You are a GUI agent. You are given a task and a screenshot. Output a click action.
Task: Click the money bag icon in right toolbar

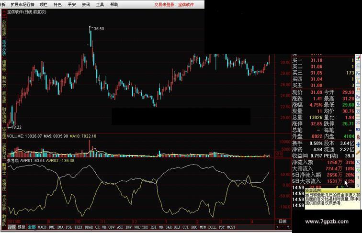(358, 137)
